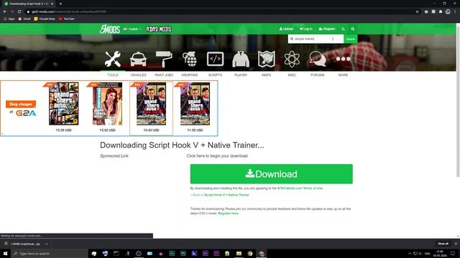
Task: Click the Upload link in header
Action: 286,29
